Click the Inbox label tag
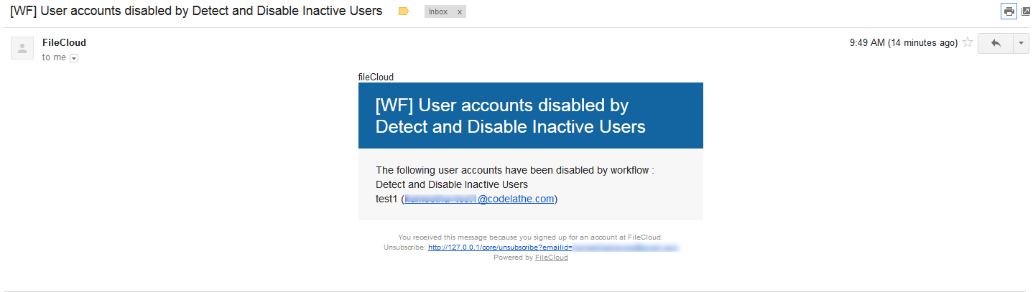This screenshot has width=1033, height=292. point(438,12)
